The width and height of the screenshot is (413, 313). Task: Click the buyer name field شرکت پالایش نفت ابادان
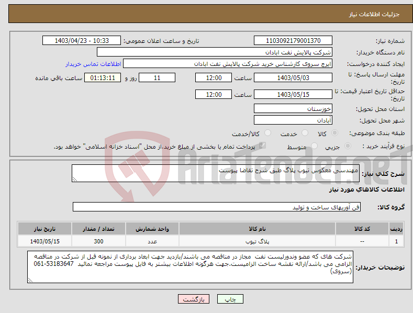[x=215, y=52]
